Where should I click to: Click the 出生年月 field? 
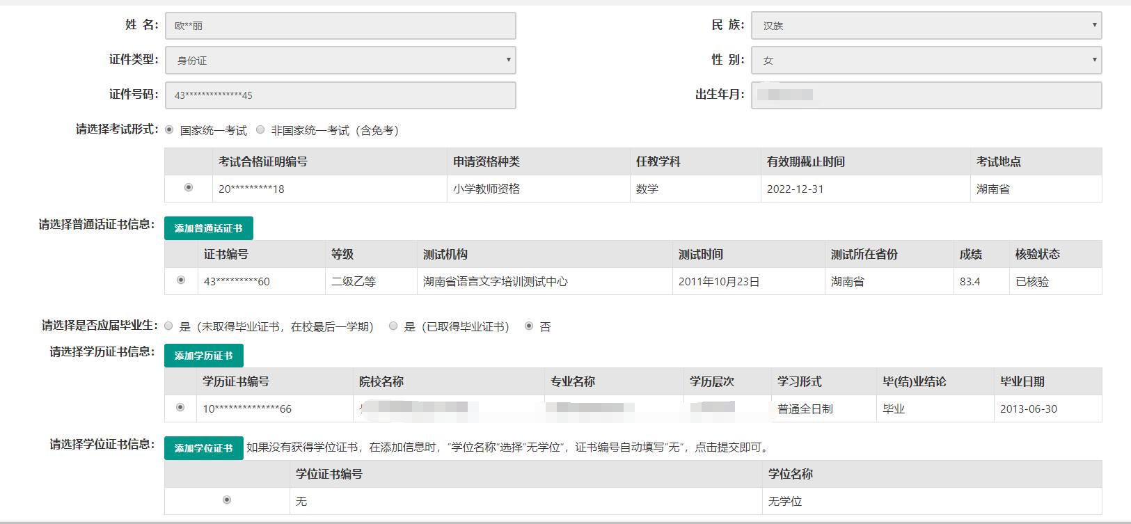click(x=926, y=95)
